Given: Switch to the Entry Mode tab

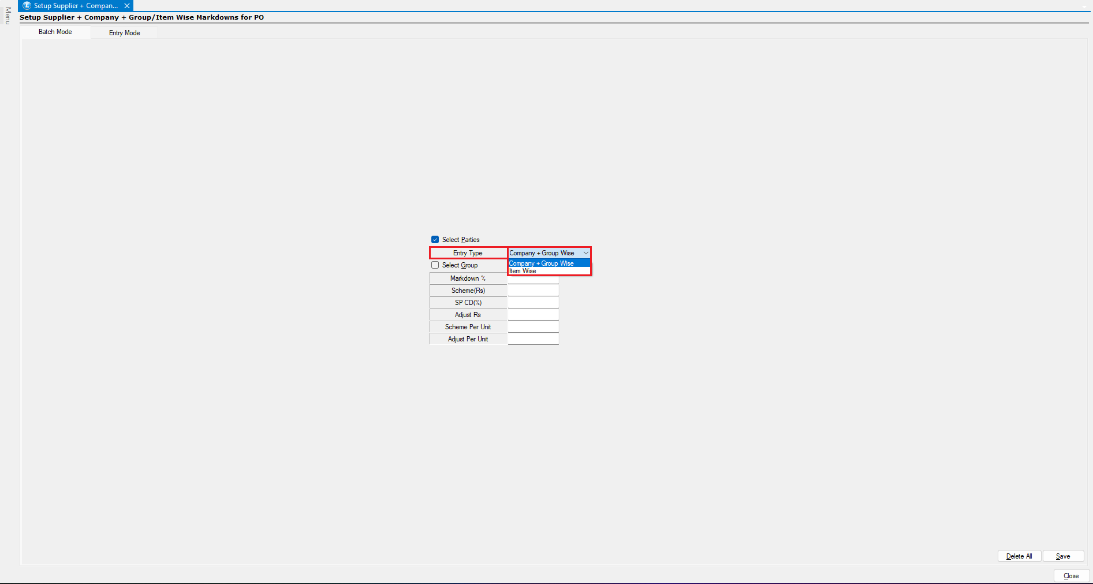Looking at the screenshot, I should (124, 33).
